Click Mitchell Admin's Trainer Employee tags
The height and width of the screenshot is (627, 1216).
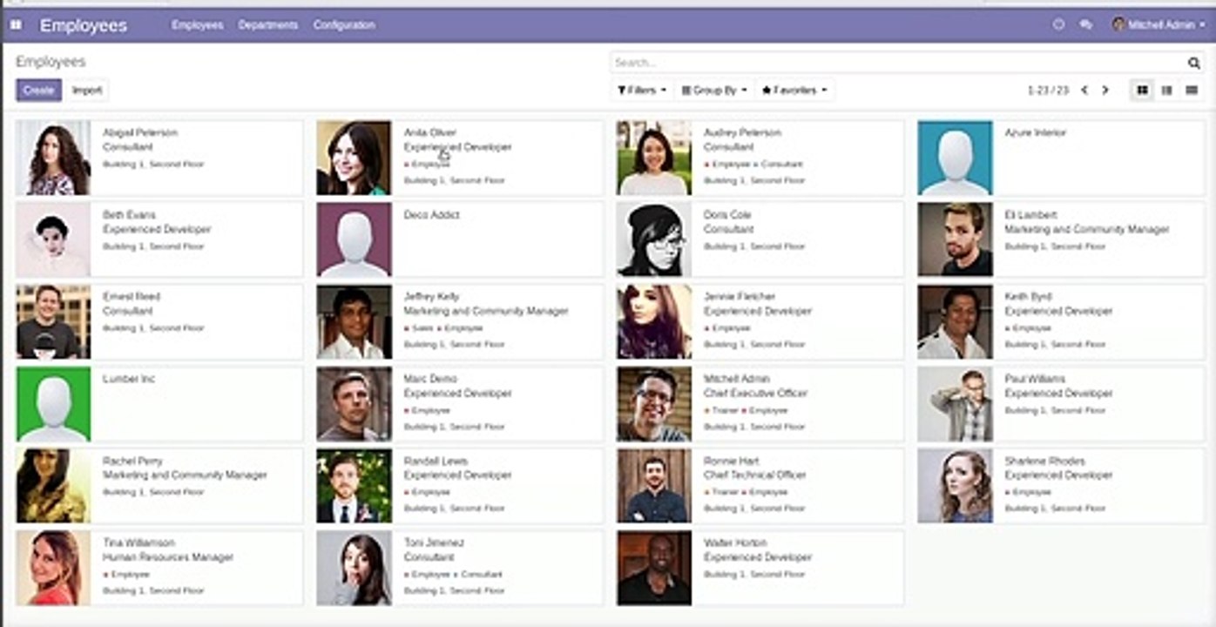click(746, 410)
